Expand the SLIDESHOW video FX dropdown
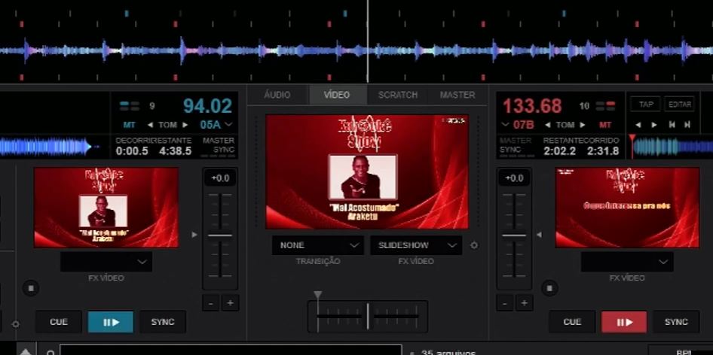Screen dimensions: 713x355 click(x=416, y=245)
